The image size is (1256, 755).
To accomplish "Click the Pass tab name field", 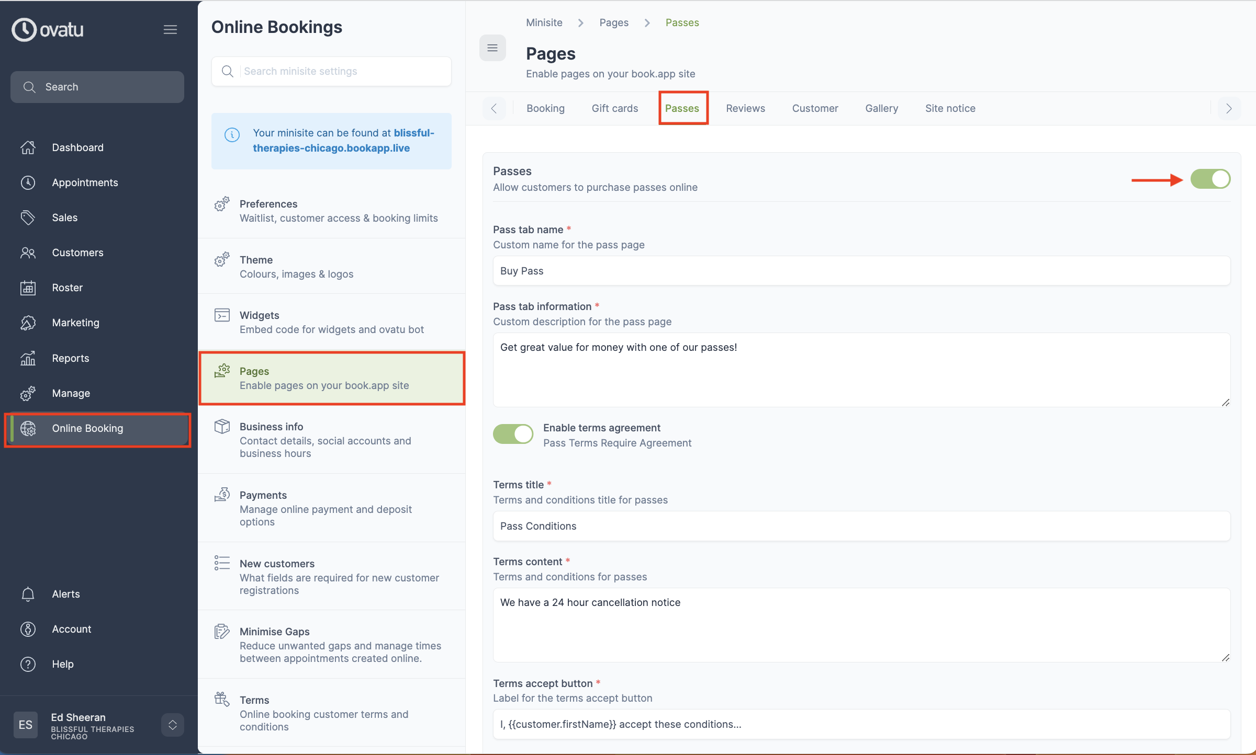I will pos(861,271).
